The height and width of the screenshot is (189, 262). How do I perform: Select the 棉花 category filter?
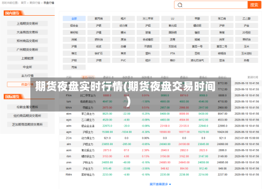pyautogui.click(x=74, y=53)
